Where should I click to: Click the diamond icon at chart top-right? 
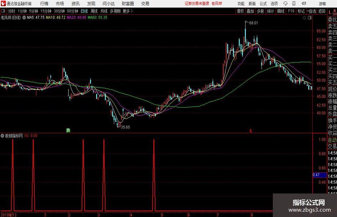click(304, 18)
